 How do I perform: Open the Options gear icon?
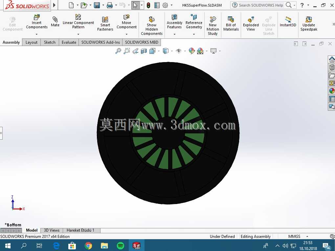pos(165,5)
